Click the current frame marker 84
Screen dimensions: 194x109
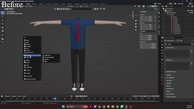point(55,98)
